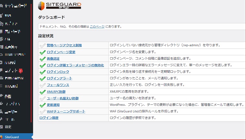Click green check beside ログイン詳細エラーメッセージの無効化

coord(42,65)
